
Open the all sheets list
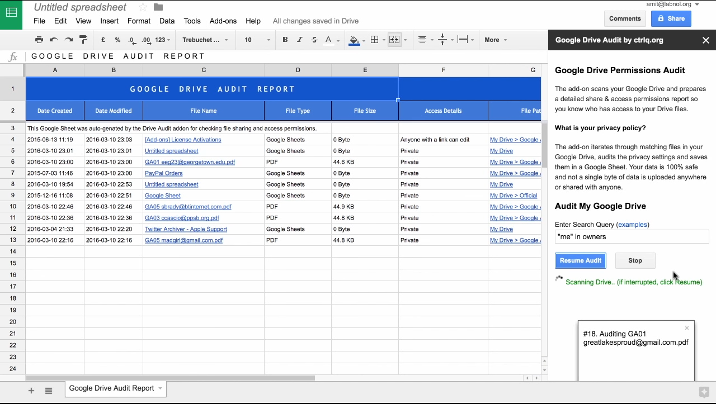49,391
